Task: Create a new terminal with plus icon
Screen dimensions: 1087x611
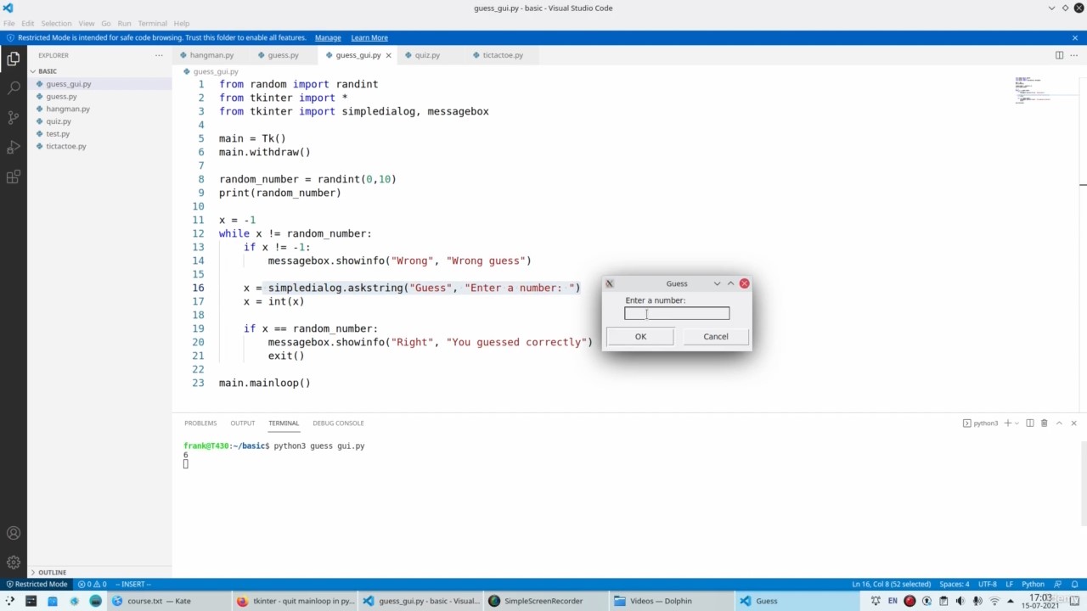Action: tap(1008, 423)
